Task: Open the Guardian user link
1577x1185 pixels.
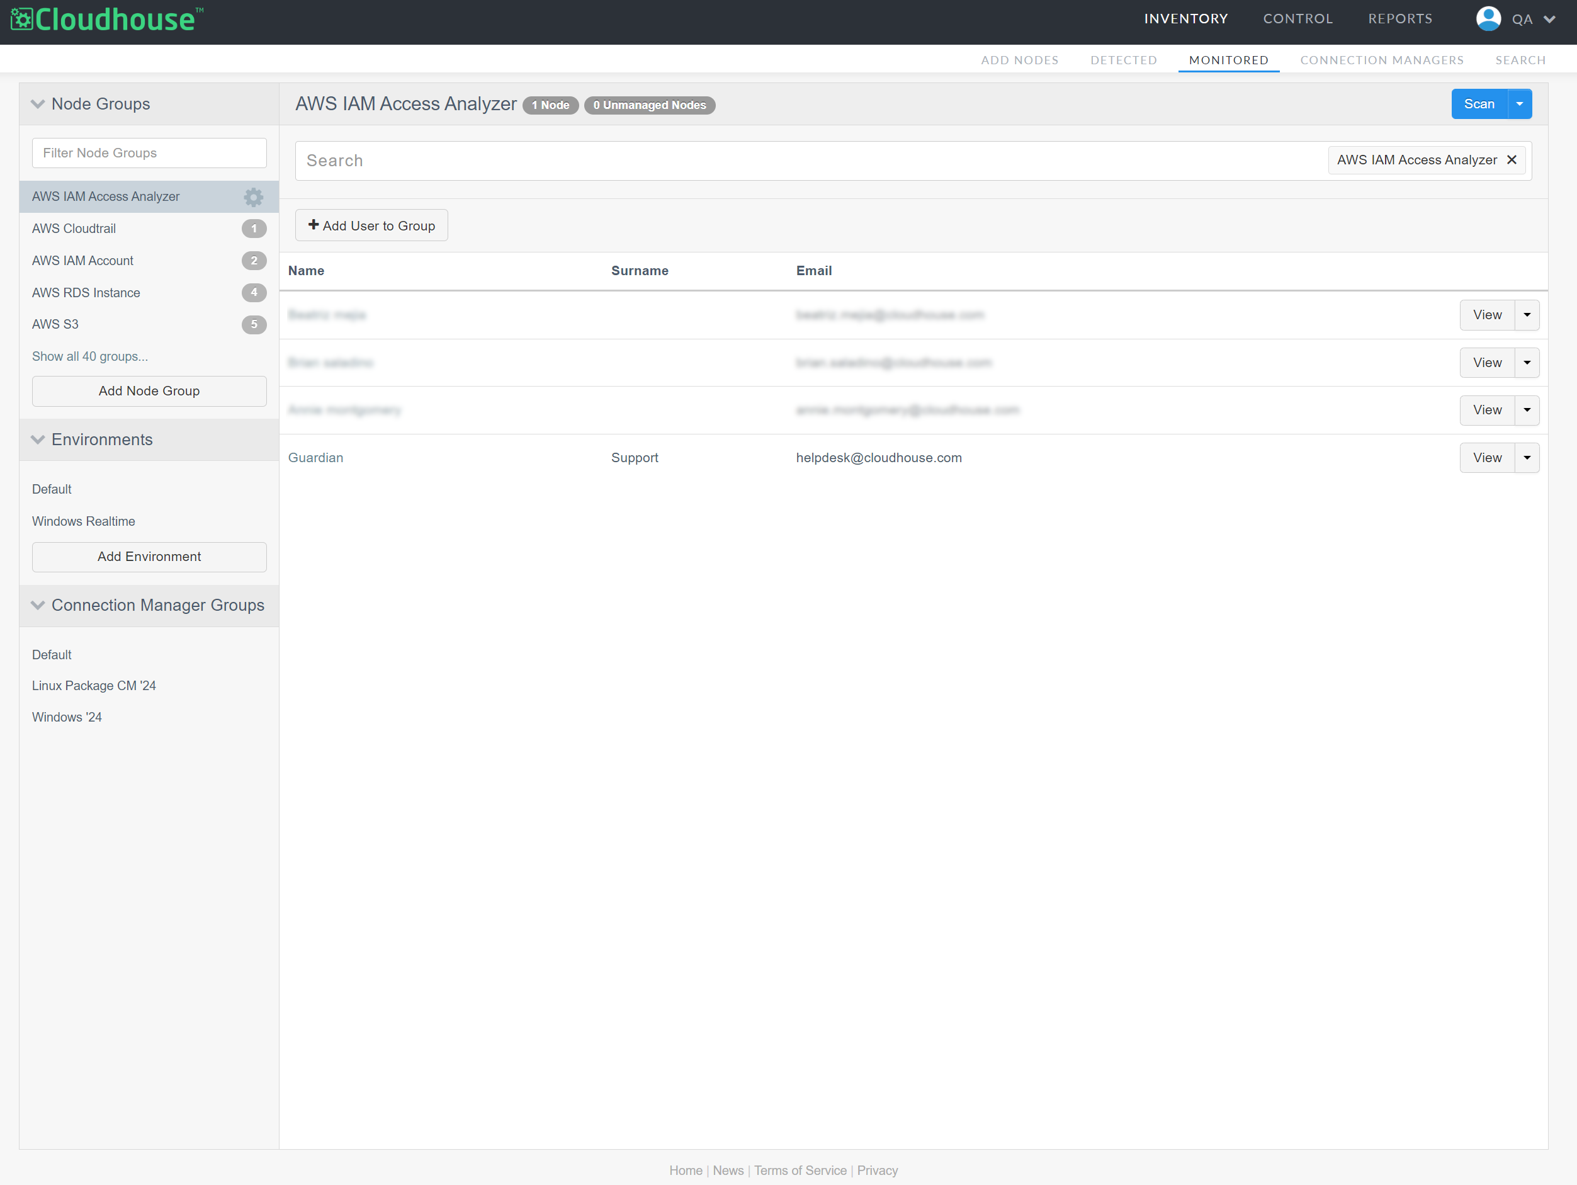Action: (x=315, y=458)
